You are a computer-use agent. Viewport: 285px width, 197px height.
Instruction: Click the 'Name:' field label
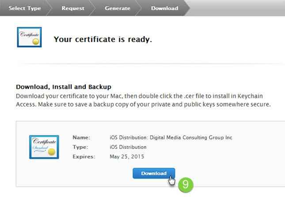coord(81,138)
